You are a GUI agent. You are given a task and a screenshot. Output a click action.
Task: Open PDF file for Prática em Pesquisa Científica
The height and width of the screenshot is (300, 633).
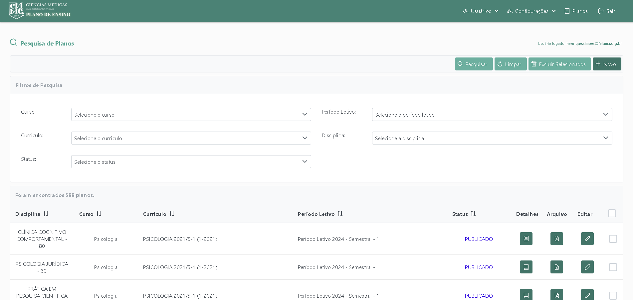(x=556, y=295)
